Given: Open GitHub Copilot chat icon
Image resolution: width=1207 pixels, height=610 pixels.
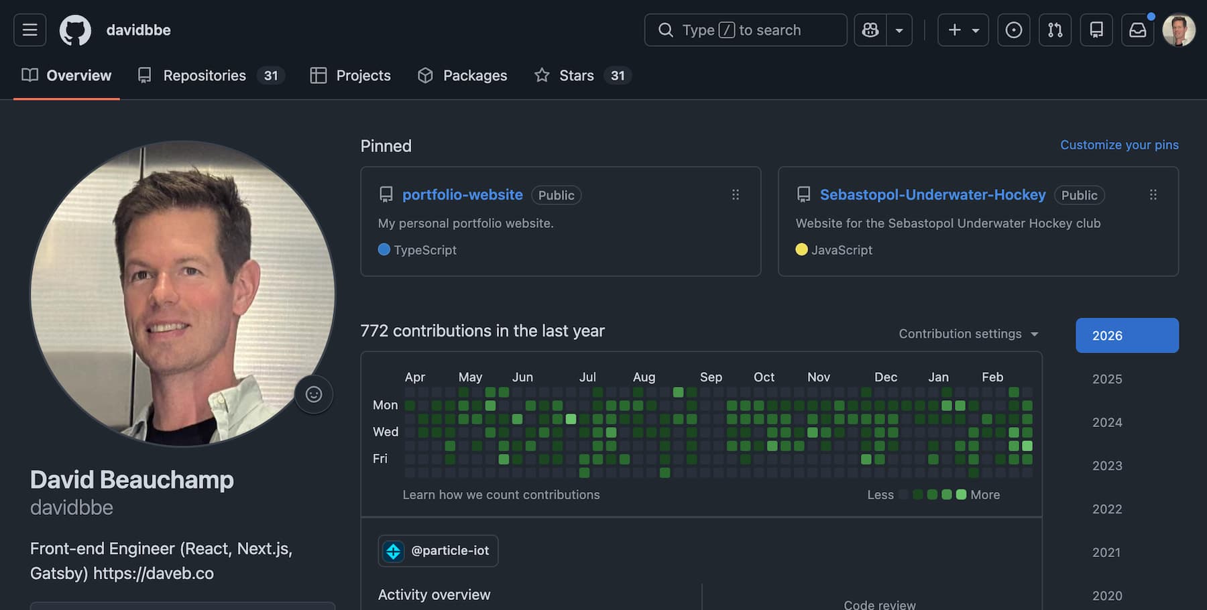Looking at the screenshot, I should [x=870, y=29].
